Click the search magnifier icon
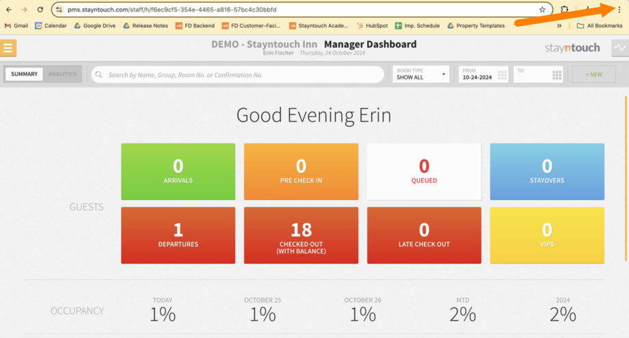Viewport: 629px width, 338px height. (98, 75)
